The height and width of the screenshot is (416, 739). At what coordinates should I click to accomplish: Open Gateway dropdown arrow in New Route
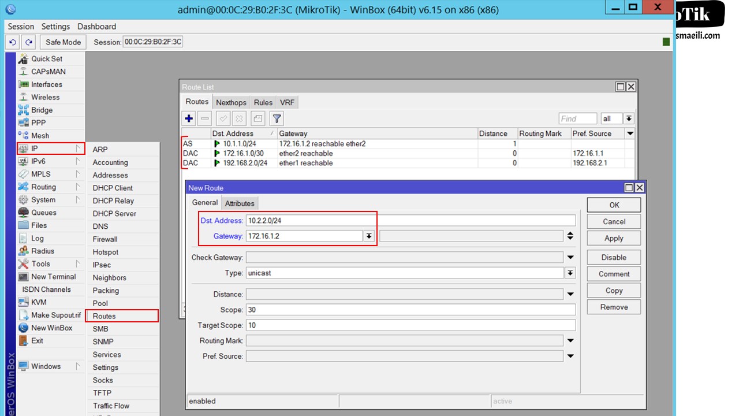tap(369, 236)
